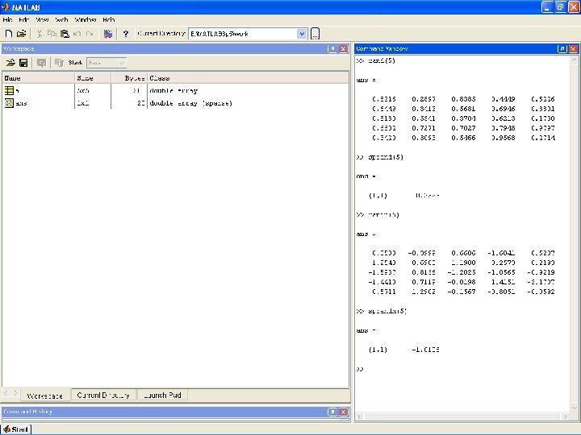This screenshot has width=581, height=435.
Task: Open the Web menu
Action: click(x=61, y=19)
